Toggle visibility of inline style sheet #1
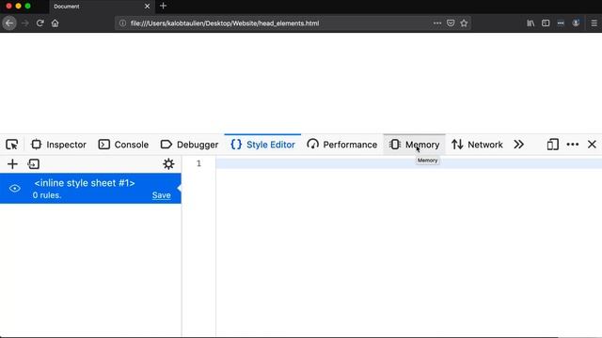 coord(15,189)
